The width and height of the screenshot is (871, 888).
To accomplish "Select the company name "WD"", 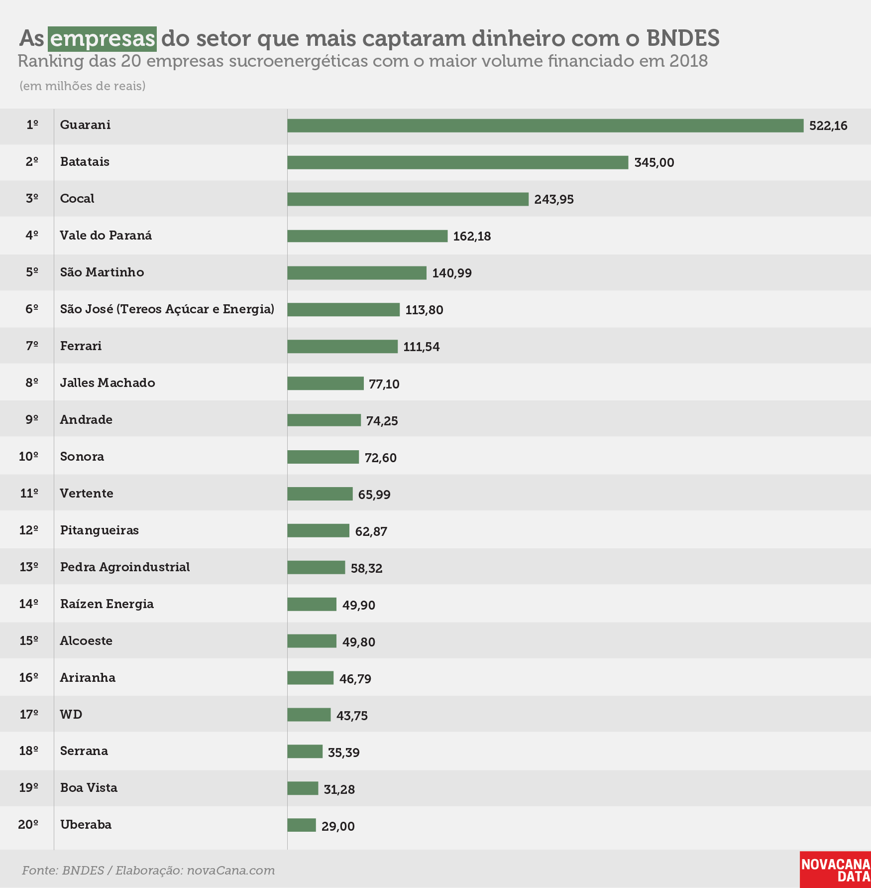I will click(71, 715).
